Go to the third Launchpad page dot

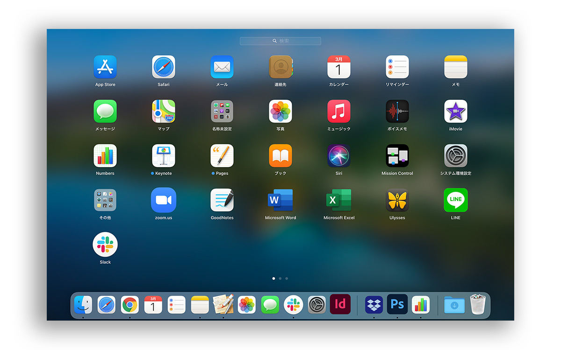point(287,278)
